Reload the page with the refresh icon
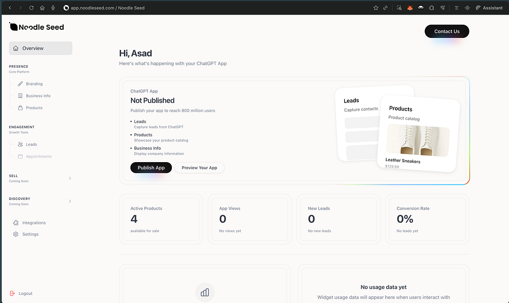Screen dimensions: 509x303 (31, 8)
